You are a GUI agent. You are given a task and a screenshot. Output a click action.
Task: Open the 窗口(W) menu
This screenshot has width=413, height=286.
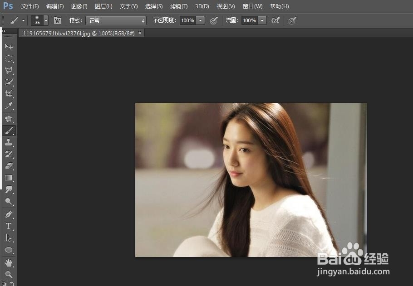252,6
